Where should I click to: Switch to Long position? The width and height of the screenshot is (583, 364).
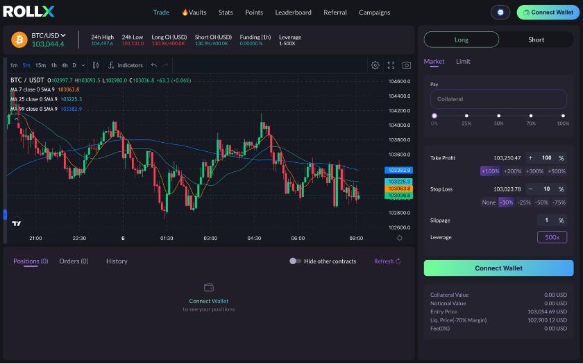pos(462,40)
